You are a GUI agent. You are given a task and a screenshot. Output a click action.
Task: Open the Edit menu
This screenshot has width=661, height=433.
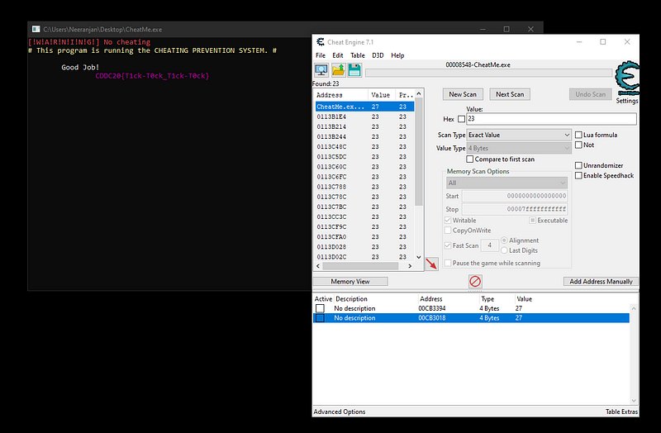click(338, 55)
